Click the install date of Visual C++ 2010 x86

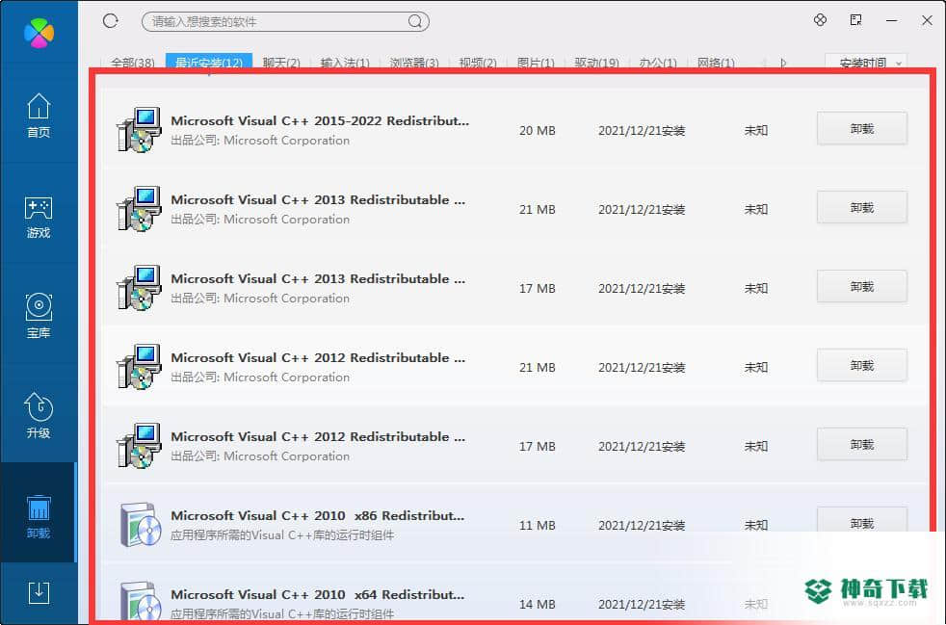tap(642, 526)
